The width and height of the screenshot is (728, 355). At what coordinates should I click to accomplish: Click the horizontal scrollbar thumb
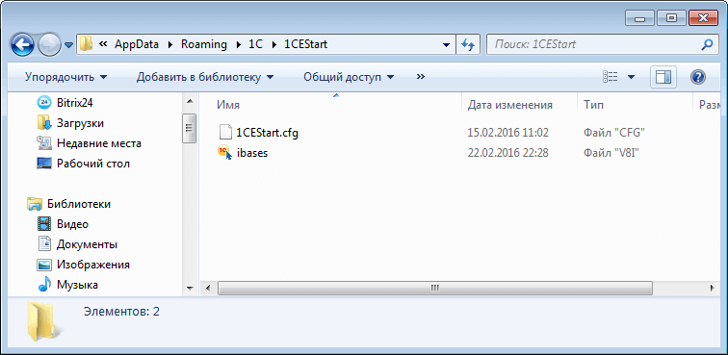(434, 288)
